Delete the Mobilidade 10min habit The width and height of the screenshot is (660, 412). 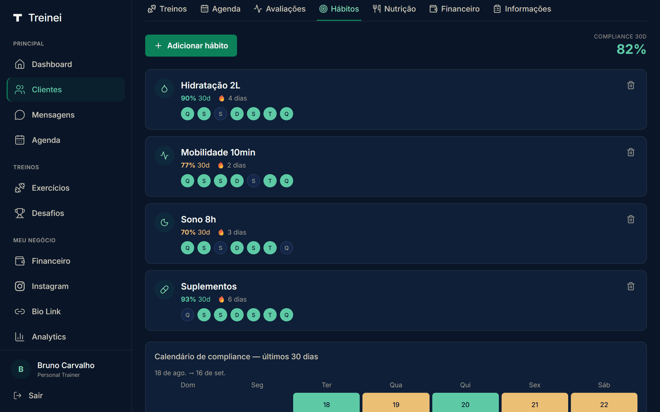pos(631,152)
